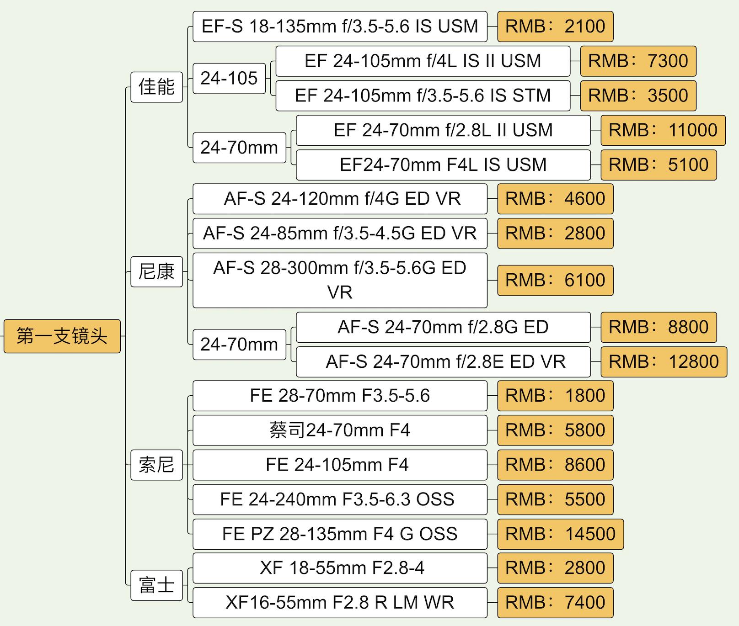Click the RMB: 7400 price label
The height and width of the screenshot is (626, 739).
pyautogui.click(x=555, y=603)
